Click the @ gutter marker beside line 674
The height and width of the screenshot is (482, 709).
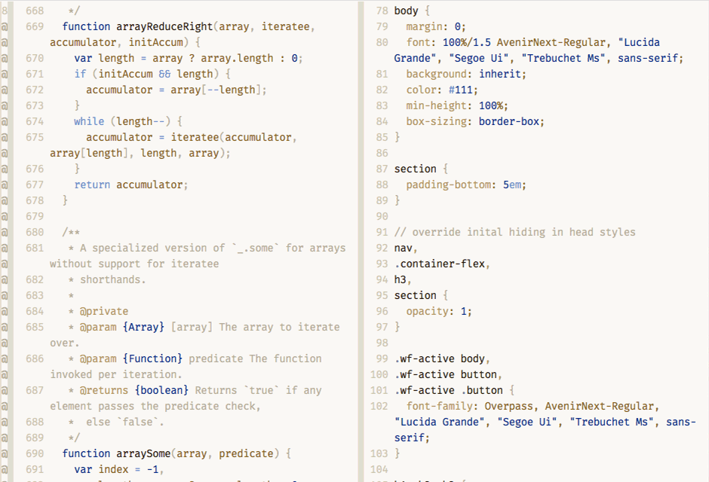[4, 121]
